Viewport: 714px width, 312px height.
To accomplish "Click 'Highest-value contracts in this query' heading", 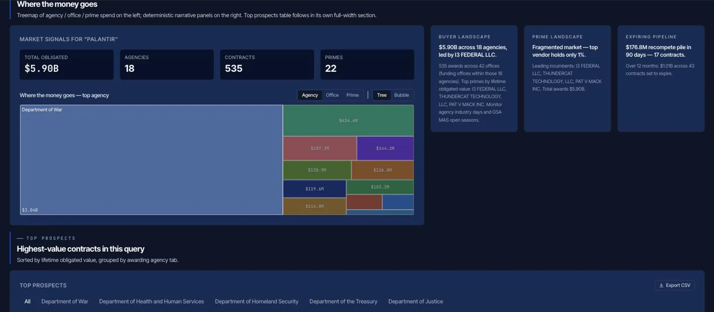I will click(x=80, y=249).
